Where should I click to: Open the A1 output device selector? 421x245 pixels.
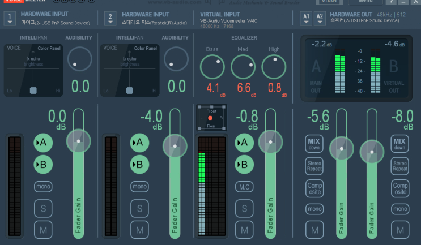coord(306,19)
